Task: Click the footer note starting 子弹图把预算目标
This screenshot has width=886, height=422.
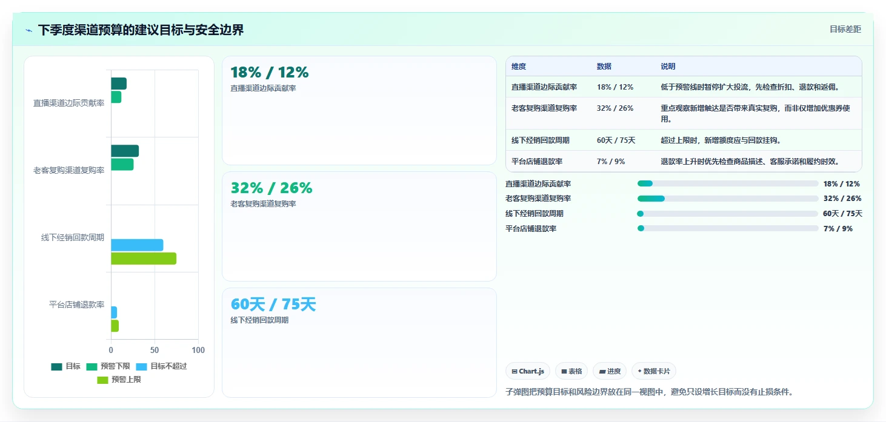Action: pyautogui.click(x=649, y=392)
